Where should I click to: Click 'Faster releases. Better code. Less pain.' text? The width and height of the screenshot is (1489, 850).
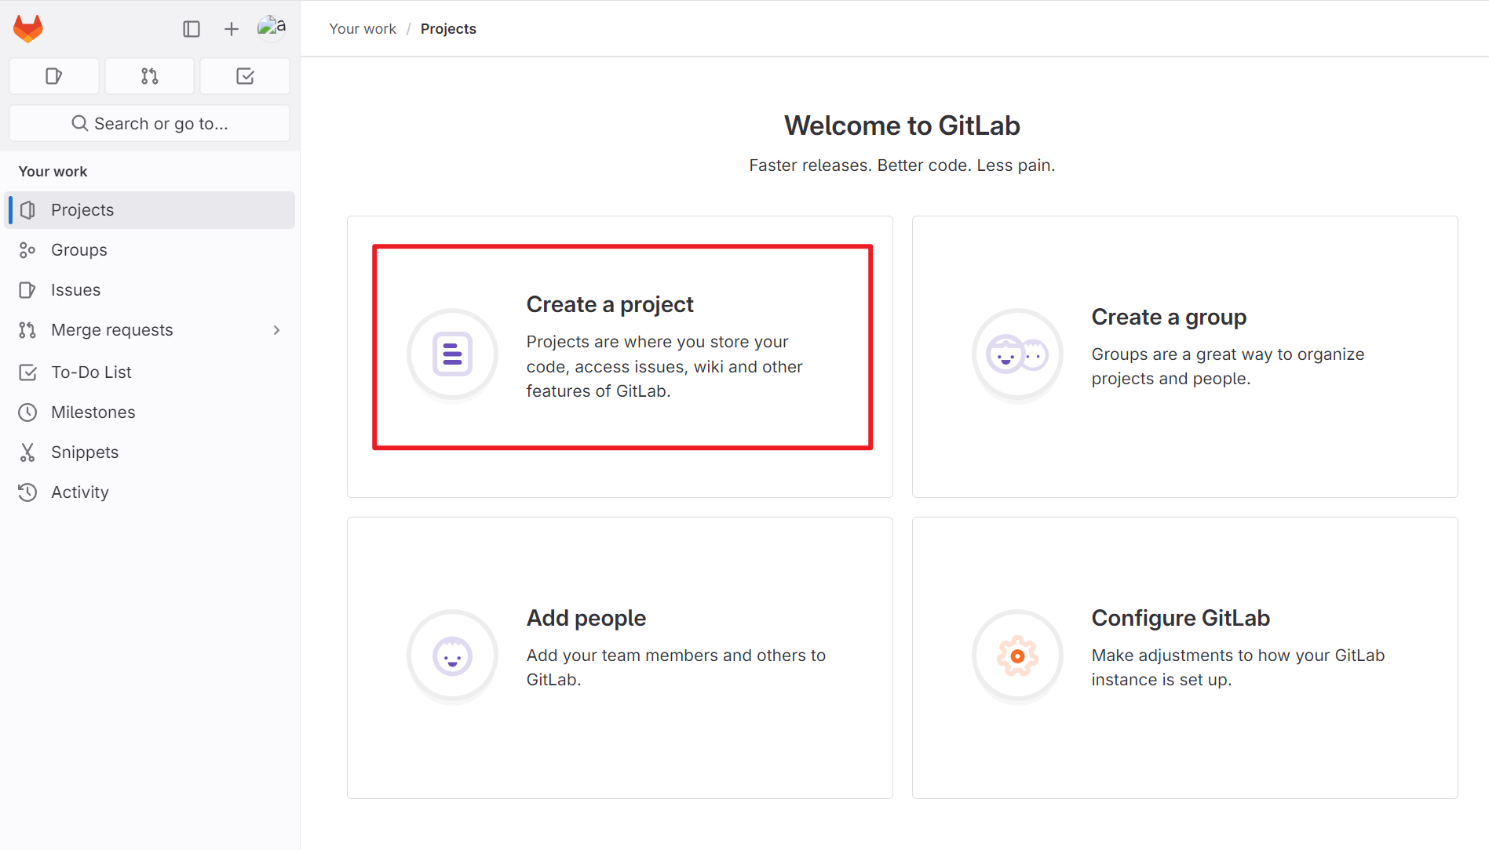[902, 165]
